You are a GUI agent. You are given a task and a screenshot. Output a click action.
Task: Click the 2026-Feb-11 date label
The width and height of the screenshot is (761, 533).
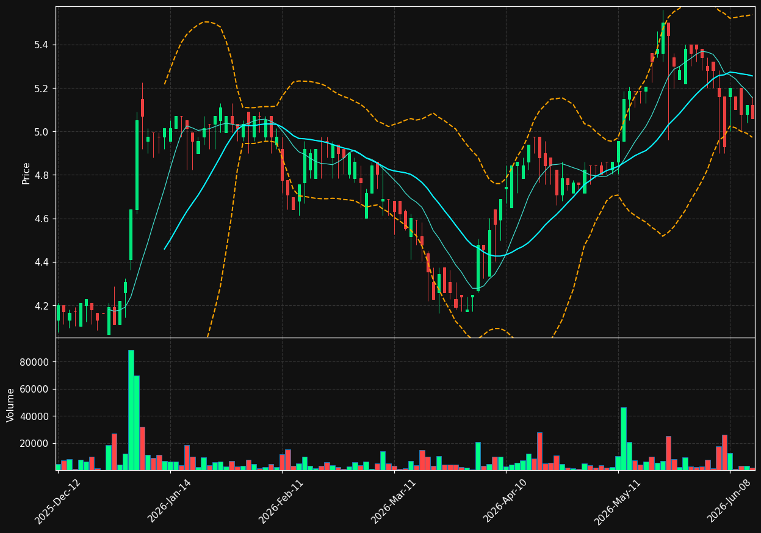[x=281, y=501]
